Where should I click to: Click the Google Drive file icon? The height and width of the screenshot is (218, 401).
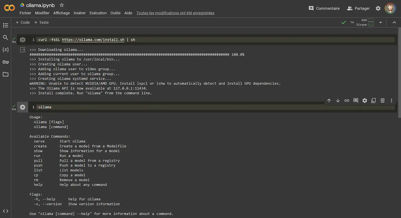(22, 5)
